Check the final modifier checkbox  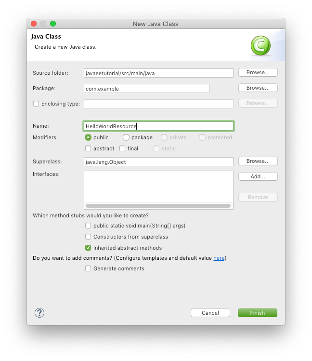pyautogui.click(x=122, y=148)
